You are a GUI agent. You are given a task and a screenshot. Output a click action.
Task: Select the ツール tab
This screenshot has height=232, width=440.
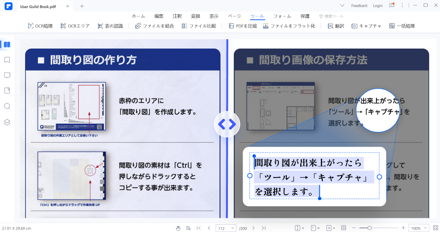click(x=257, y=16)
